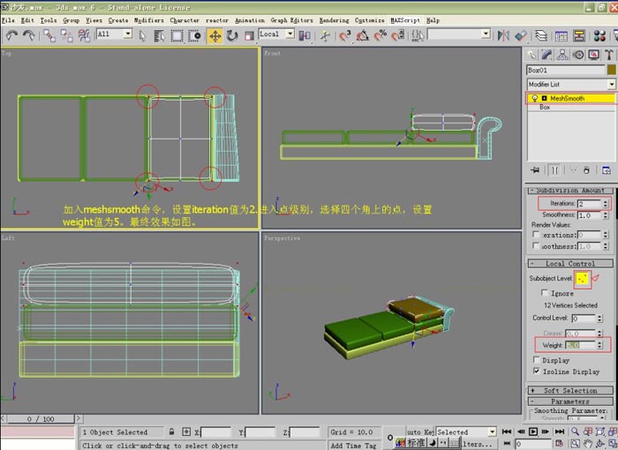Select Box in the modifier stack
Viewport: 618px width, 450px height.
tap(545, 107)
